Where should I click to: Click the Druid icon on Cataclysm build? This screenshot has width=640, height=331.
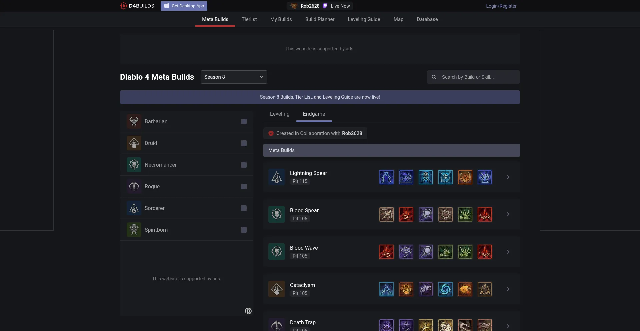(277, 289)
